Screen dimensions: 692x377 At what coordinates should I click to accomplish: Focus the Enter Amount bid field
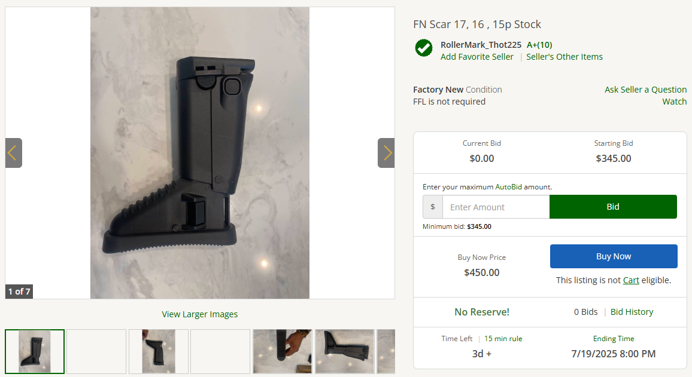tap(496, 207)
